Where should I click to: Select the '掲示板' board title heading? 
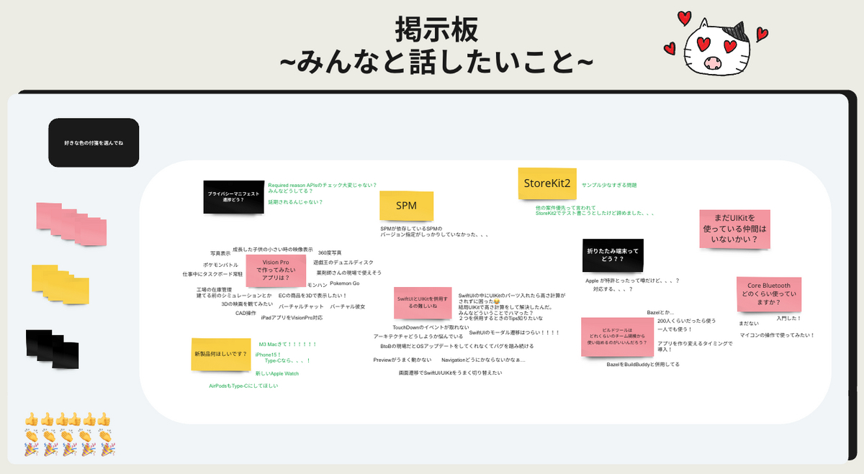(x=436, y=31)
